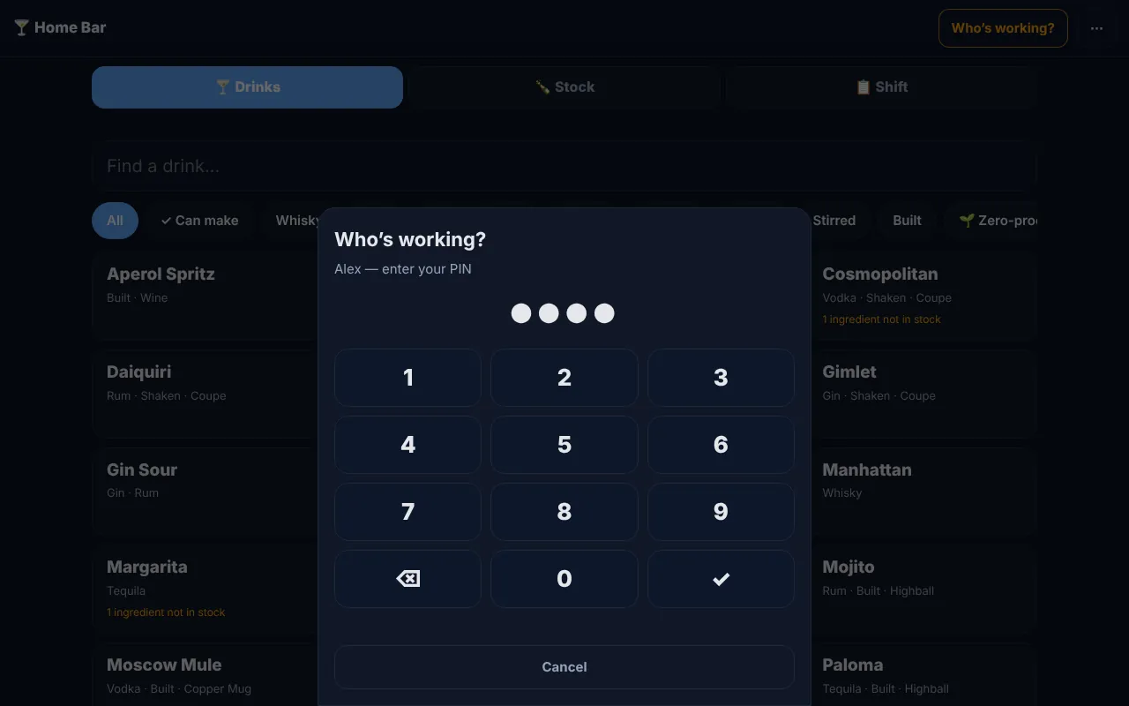Tap the backspace icon on keypad
1129x706 pixels.
point(407,579)
